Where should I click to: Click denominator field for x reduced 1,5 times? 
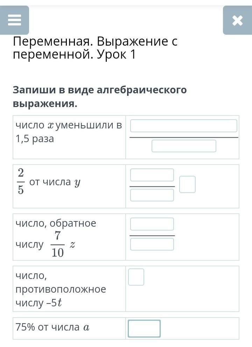pyautogui.click(x=184, y=146)
